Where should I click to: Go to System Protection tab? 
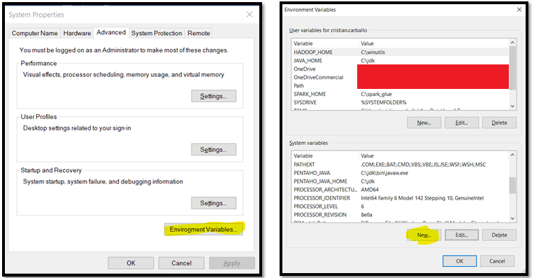[157, 33]
